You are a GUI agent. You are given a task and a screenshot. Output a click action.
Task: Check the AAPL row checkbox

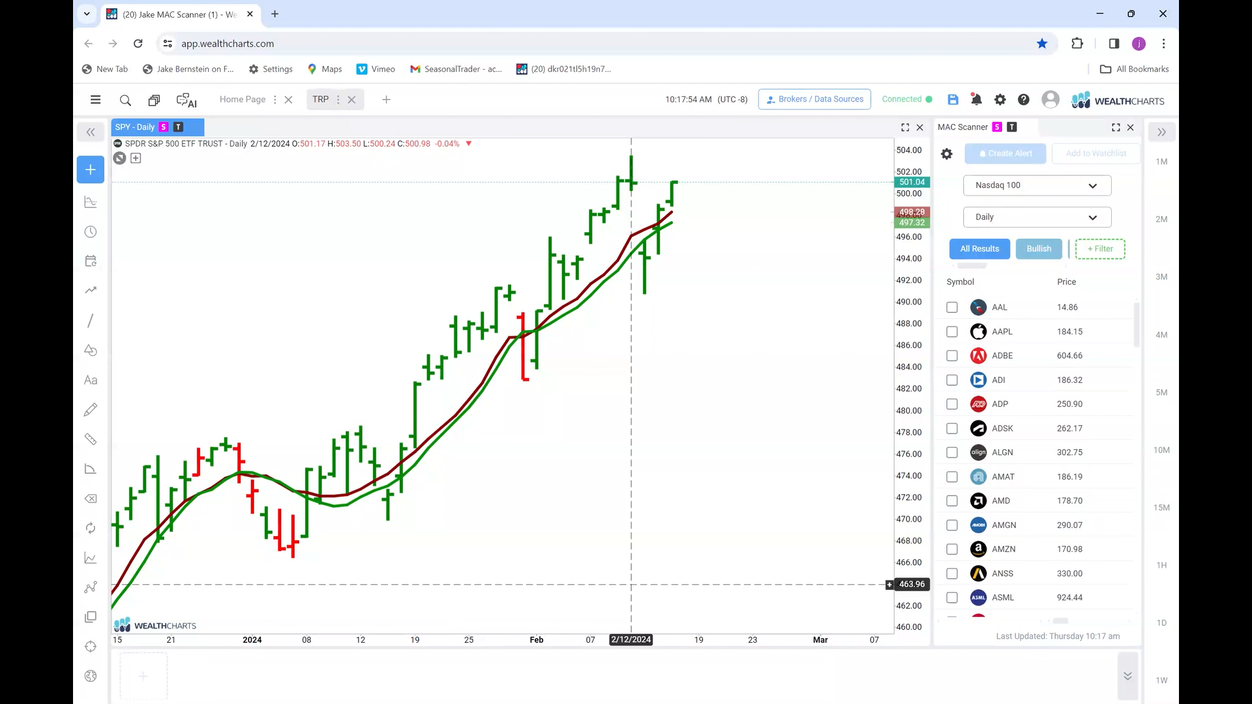pos(952,332)
